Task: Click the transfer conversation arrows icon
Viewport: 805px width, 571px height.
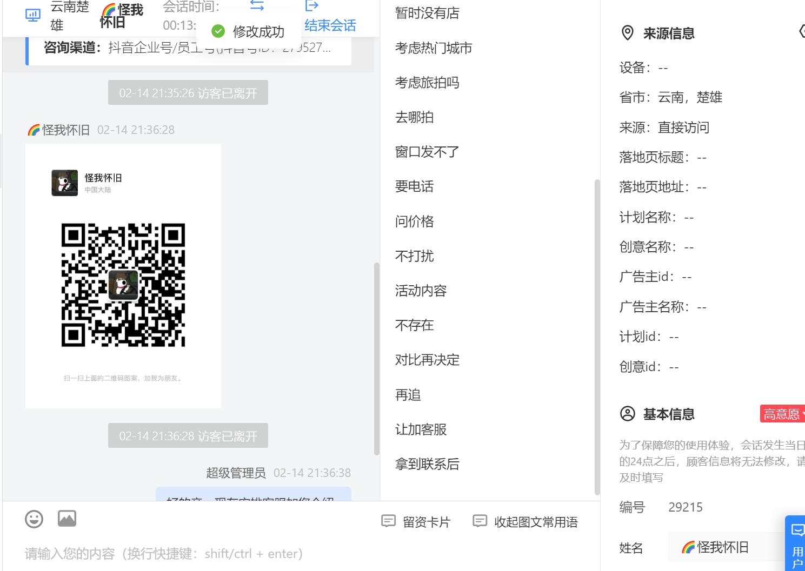Action: (257, 5)
